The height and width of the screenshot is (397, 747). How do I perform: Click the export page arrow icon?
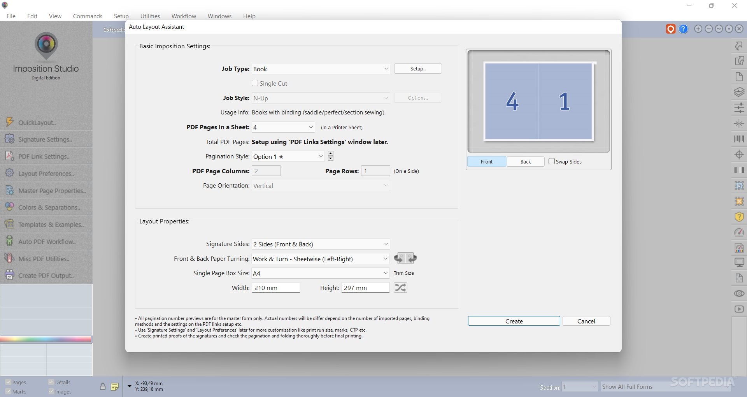click(x=739, y=61)
